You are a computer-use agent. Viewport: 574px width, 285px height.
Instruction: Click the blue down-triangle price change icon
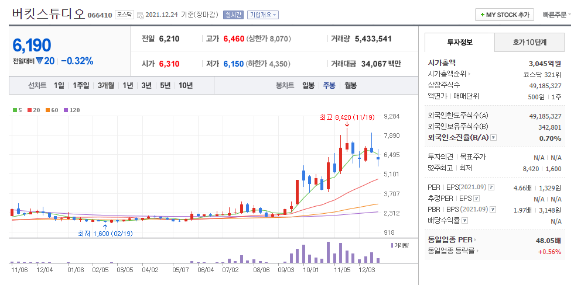pyautogui.click(x=39, y=61)
